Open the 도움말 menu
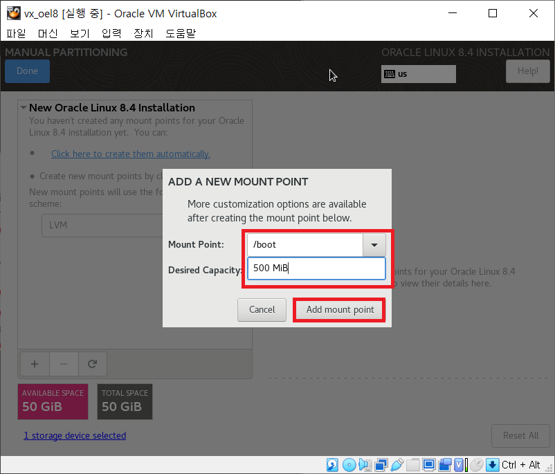This screenshot has width=555, height=474. pyautogui.click(x=181, y=33)
